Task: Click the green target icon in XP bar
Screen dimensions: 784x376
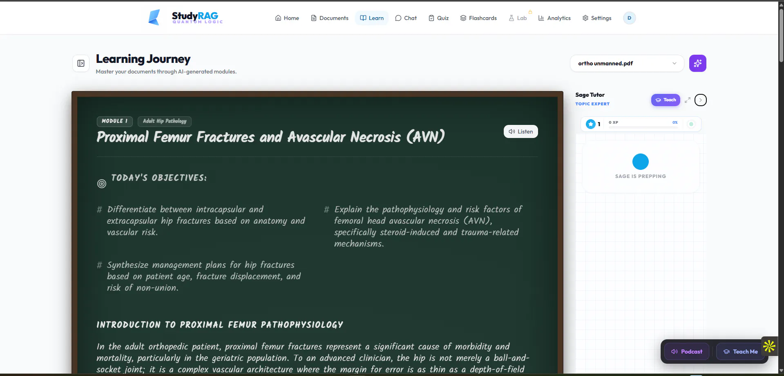Action: 691,124
